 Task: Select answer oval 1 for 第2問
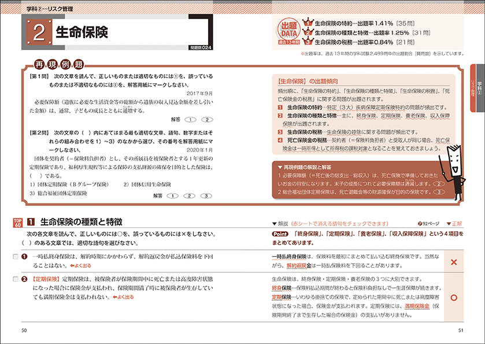click(173, 196)
